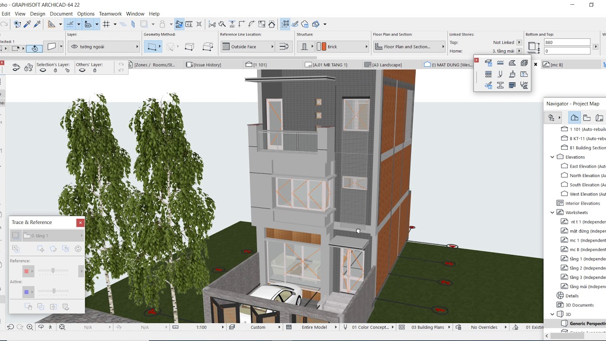Screen dimensions: 606x341
Task: Open Reference Line Location 'Outside Face' dropdown
Action: click(x=248, y=46)
